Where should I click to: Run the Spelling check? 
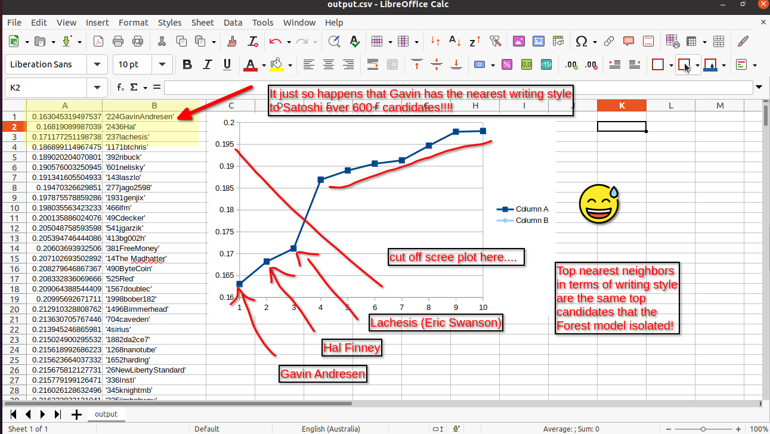(355, 41)
